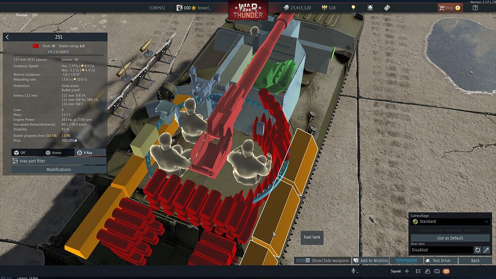Collapse 2S1 panel with back chevron
Viewport: 496px width, 279px height.
[x=7, y=37]
